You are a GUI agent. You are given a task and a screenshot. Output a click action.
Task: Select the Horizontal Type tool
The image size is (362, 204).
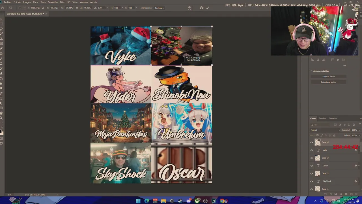click(2, 98)
